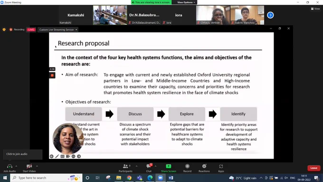Click the Identify box on slide
The image size is (323, 182).
point(238,114)
